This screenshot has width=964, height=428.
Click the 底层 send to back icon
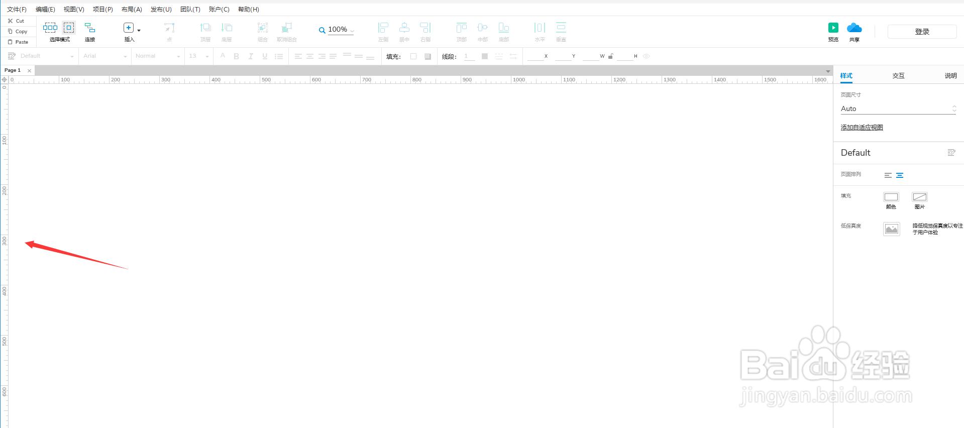[x=227, y=28]
